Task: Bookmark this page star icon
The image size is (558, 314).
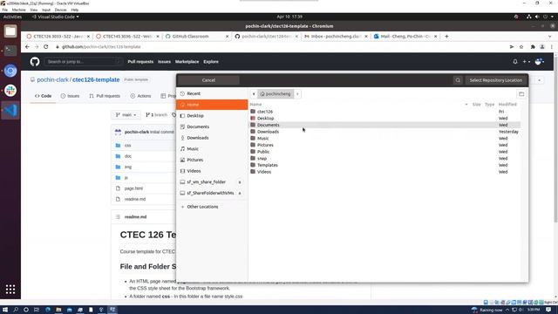Action: click(x=521, y=46)
